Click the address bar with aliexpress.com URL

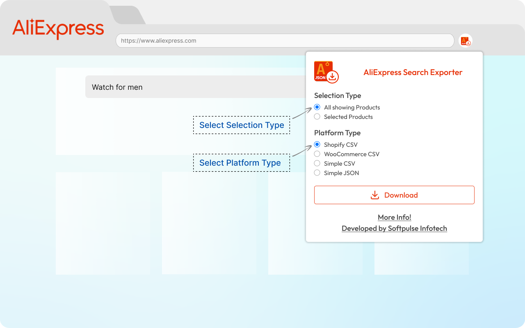coord(285,41)
